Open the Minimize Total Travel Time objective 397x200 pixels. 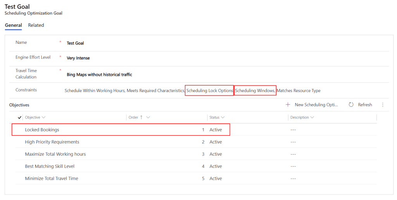click(52, 179)
